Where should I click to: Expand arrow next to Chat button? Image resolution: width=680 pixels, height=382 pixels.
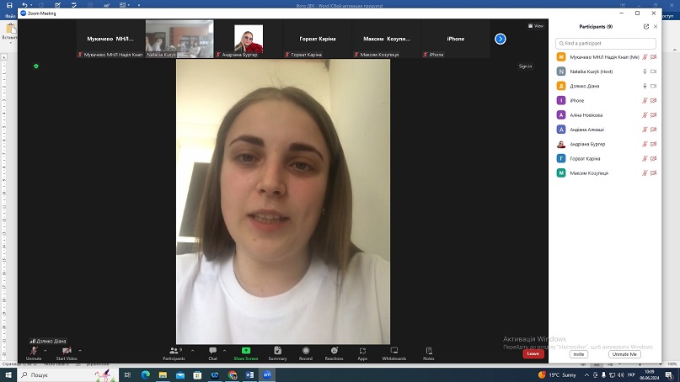click(x=224, y=350)
